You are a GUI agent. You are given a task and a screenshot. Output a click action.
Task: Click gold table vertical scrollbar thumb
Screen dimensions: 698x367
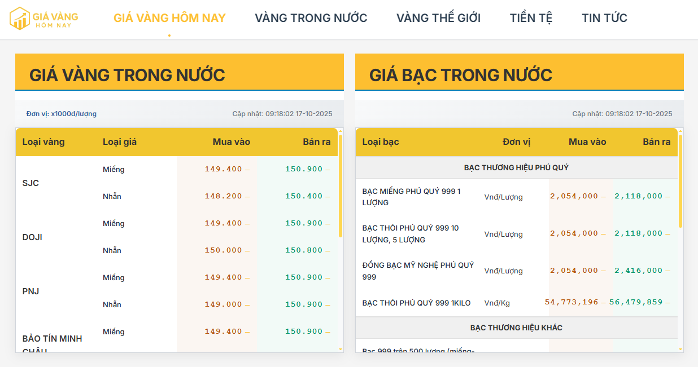click(341, 186)
